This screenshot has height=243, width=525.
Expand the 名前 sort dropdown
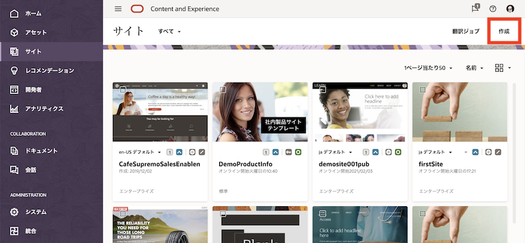(x=474, y=68)
